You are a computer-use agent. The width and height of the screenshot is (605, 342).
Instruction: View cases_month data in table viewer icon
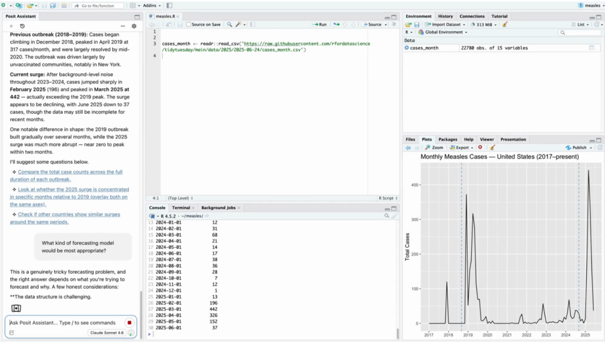591,48
